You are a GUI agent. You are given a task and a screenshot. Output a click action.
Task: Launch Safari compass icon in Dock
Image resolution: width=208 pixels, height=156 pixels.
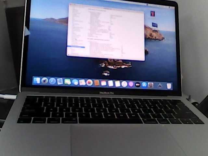tap(52, 81)
